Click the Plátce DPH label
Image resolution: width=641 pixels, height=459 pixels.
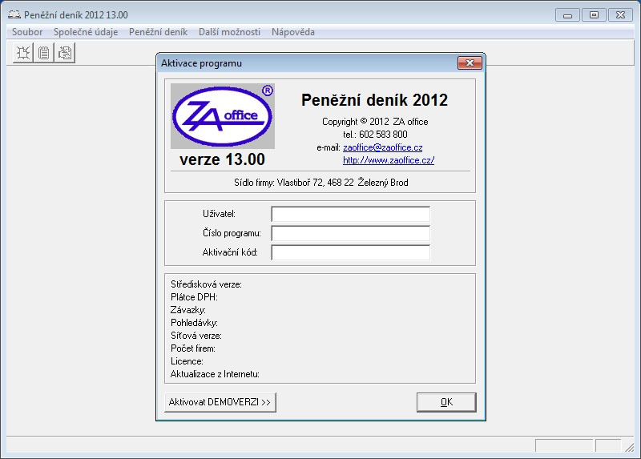tap(194, 297)
